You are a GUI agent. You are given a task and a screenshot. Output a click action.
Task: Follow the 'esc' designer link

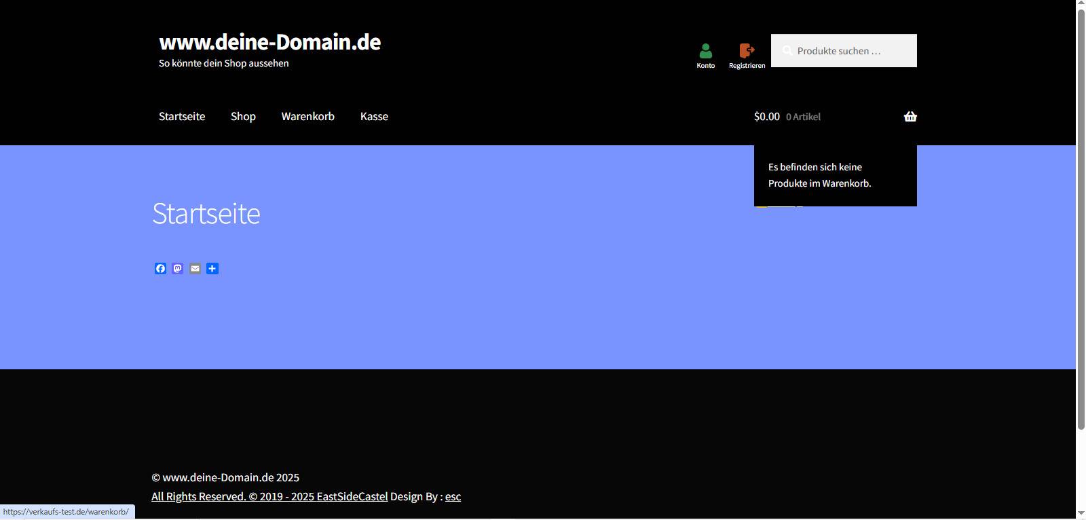(x=453, y=497)
